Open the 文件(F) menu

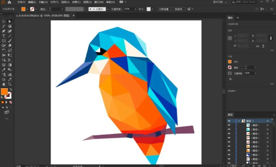click(x=21, y=2)
